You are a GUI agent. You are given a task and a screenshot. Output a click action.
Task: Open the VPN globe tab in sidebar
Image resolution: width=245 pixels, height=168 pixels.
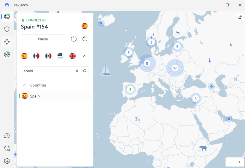[7, 17]
